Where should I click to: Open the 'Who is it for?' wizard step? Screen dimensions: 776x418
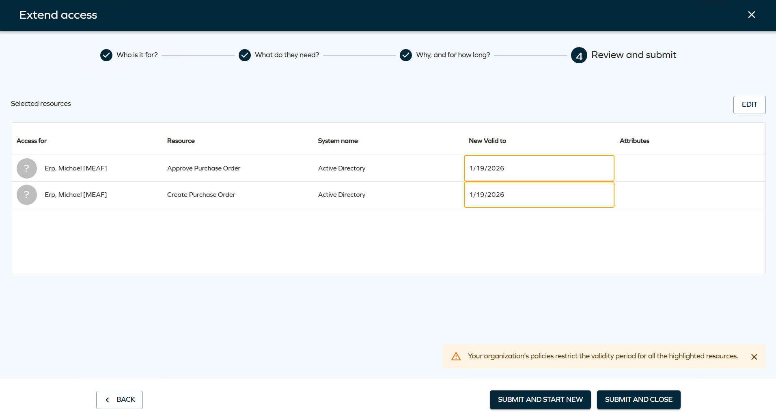point(137,55)
